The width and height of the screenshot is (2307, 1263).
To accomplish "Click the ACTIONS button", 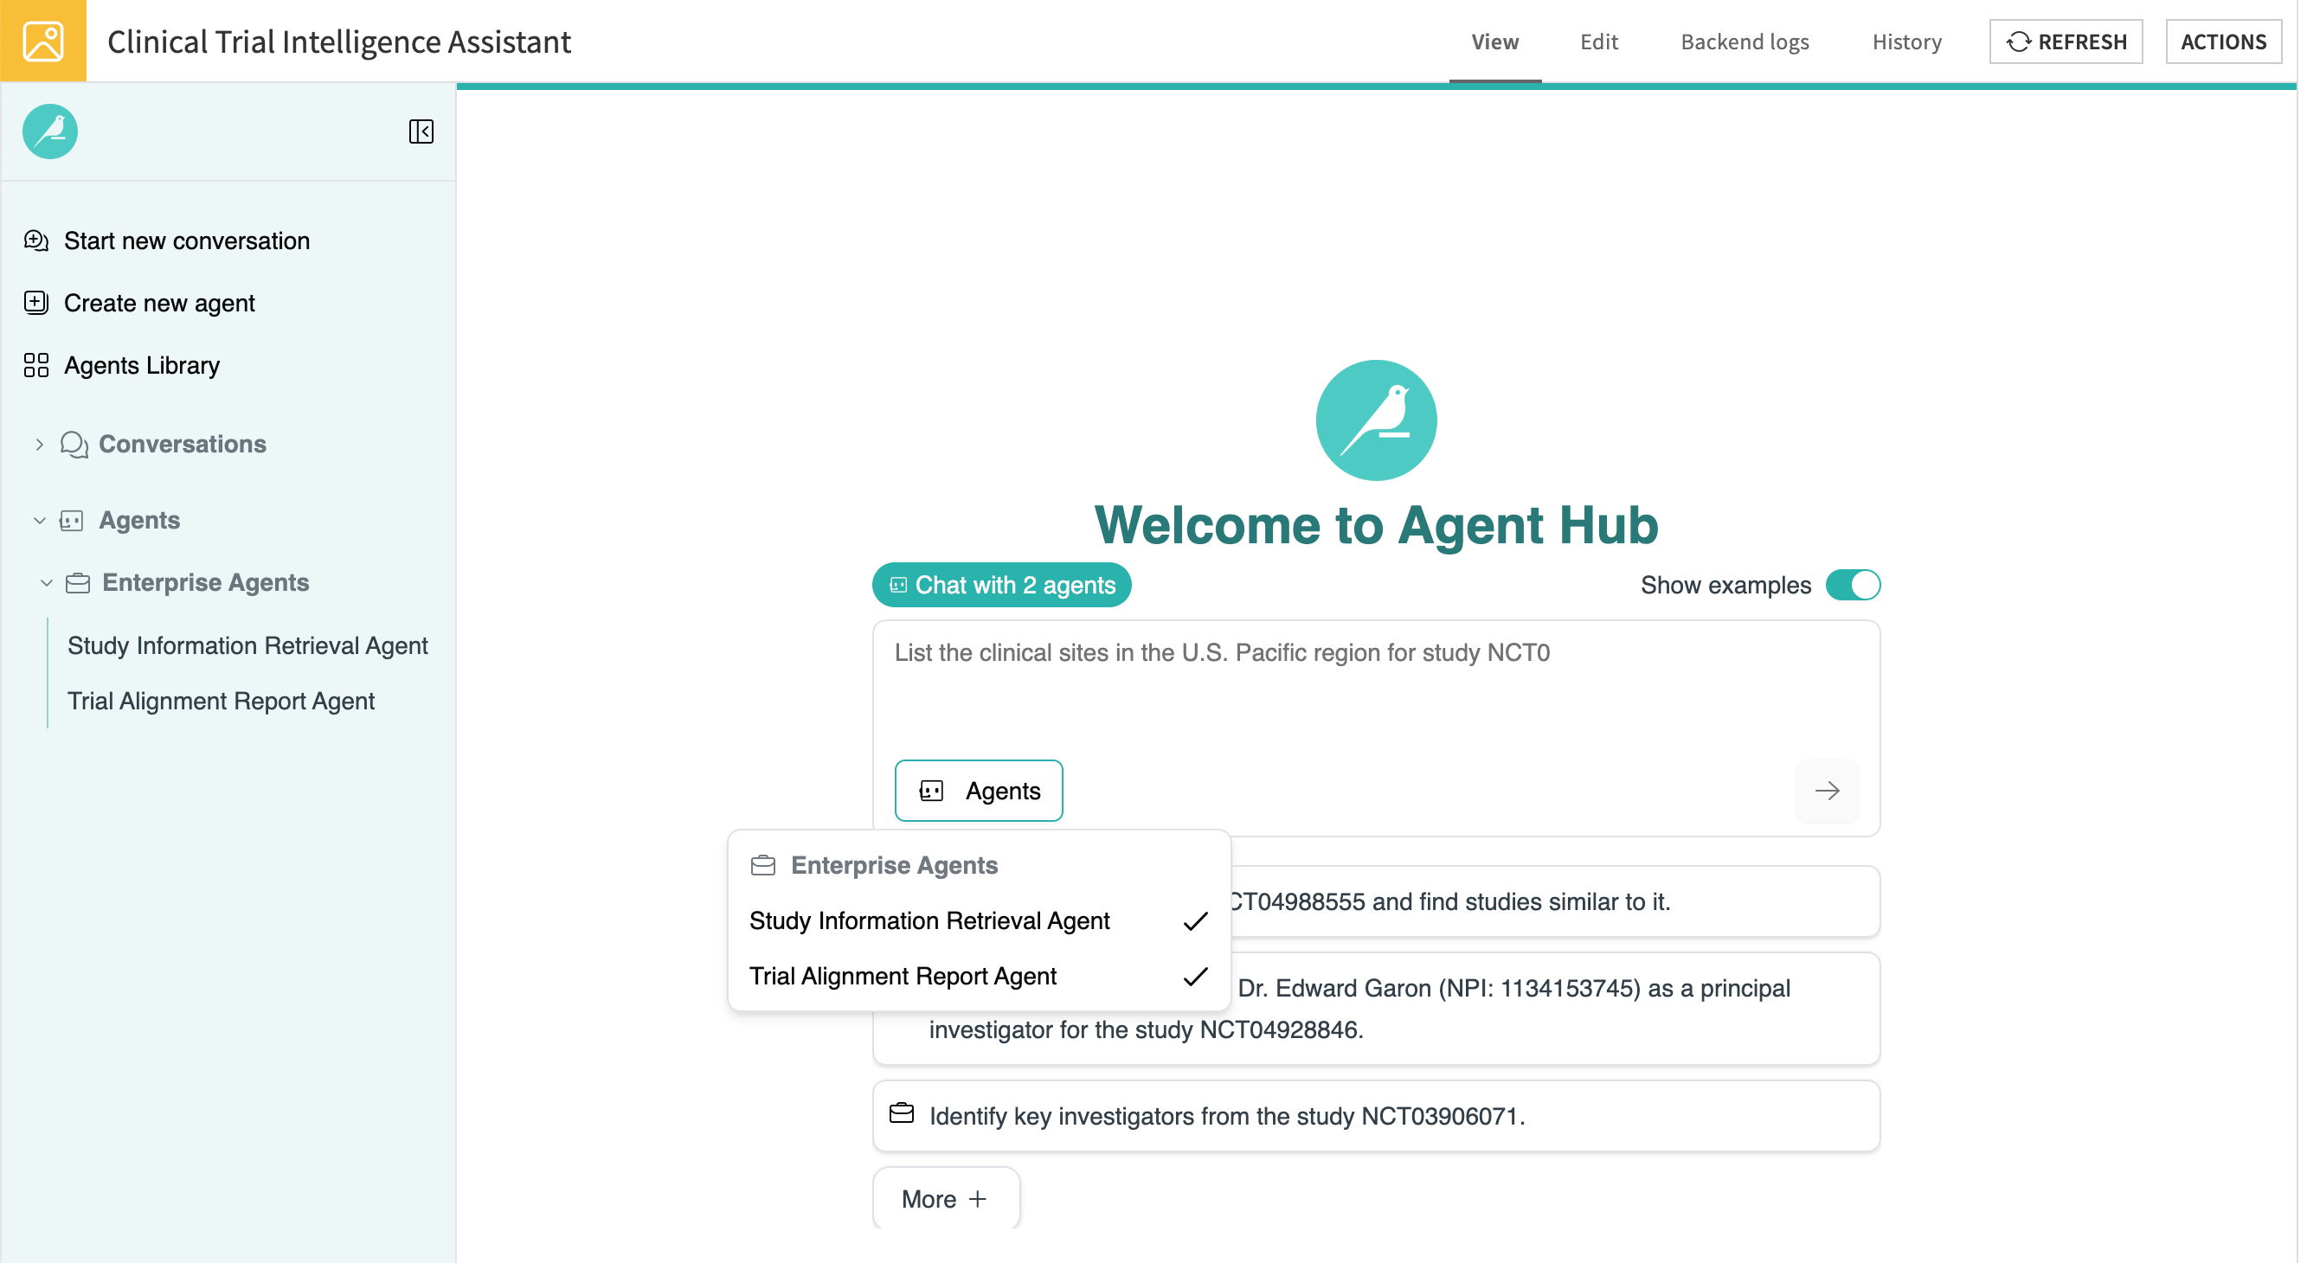I will click(2224, 42).
